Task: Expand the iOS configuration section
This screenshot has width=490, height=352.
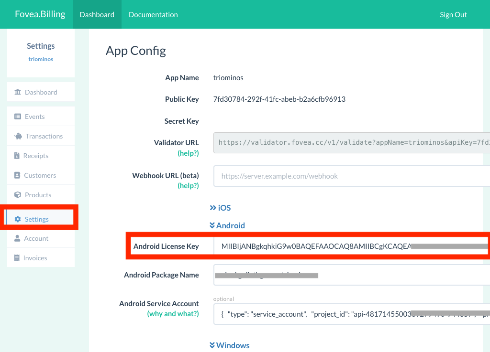Action: [x=220, y=208]
